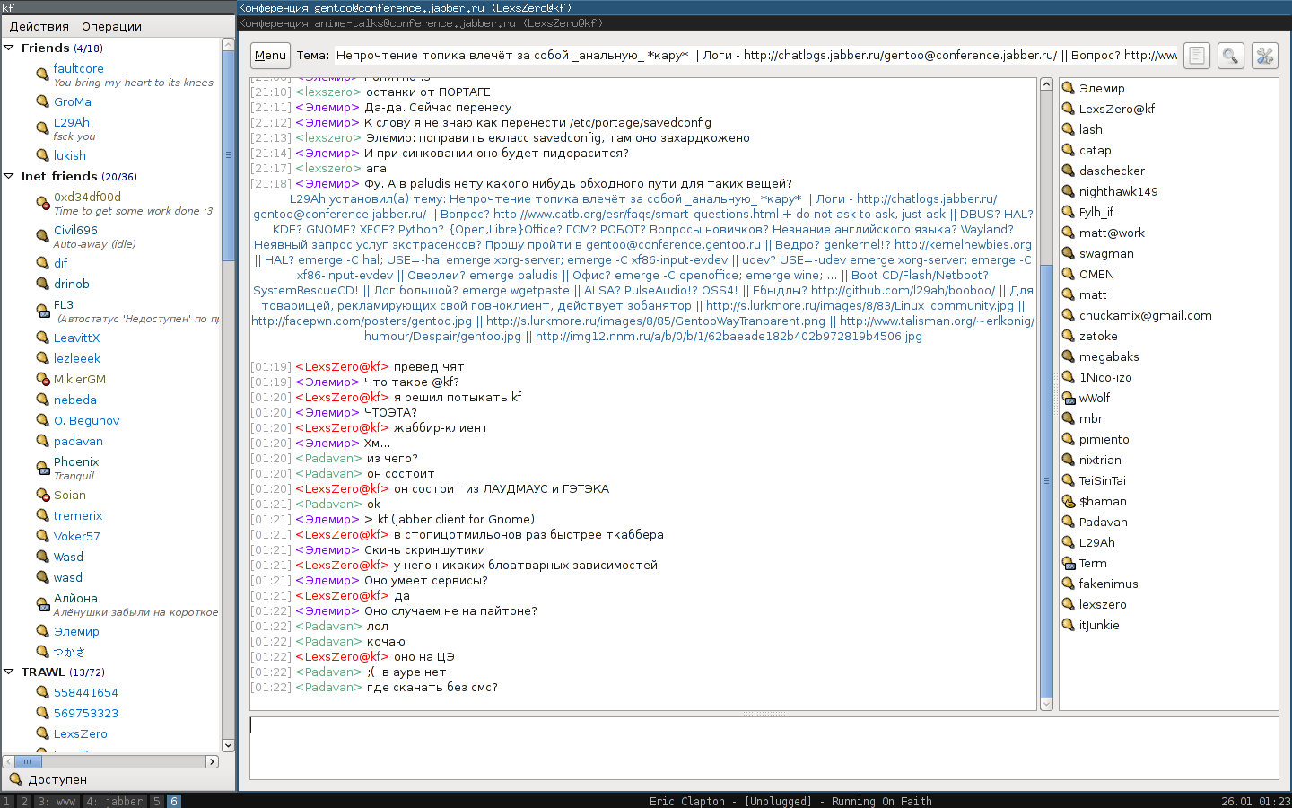Click wWolf's avatar icon in participant list
Screen dimensions: 1292x808
(1069, 399)
